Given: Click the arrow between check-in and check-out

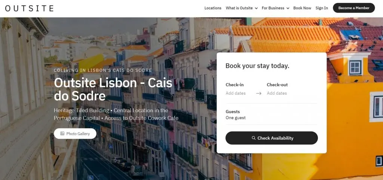Looking at the screenshot, I should coord(259,94).
